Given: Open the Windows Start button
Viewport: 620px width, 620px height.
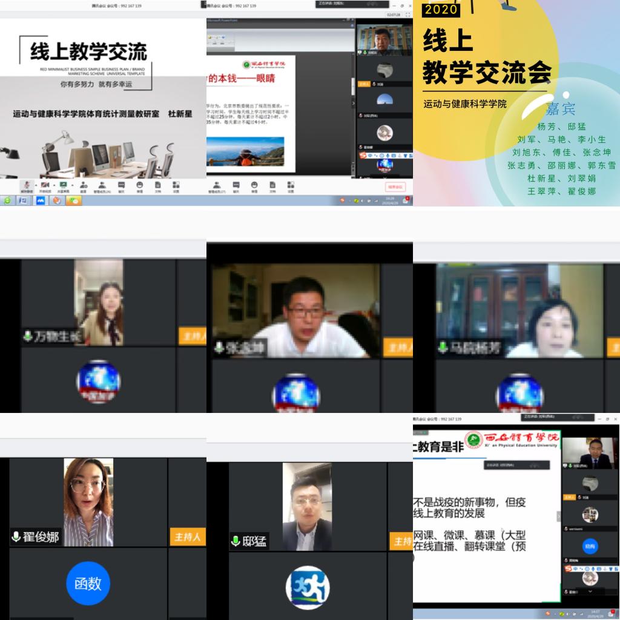Looking at the screenshot, I should click(x=7, y=200).
